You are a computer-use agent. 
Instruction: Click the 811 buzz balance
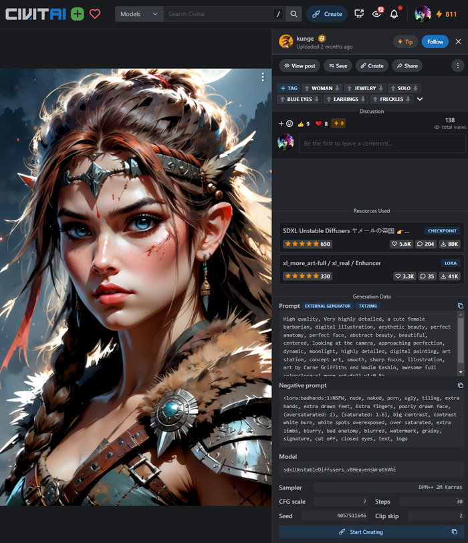447,14
